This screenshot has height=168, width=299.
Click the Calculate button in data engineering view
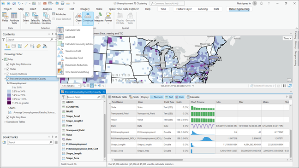point(193,97)
